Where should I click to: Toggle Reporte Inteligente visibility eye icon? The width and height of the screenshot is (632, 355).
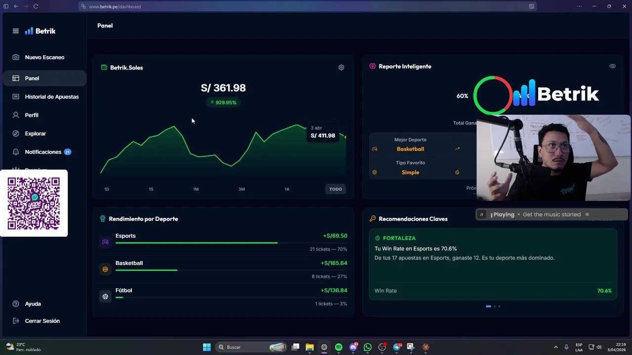[x=612, y=66]
